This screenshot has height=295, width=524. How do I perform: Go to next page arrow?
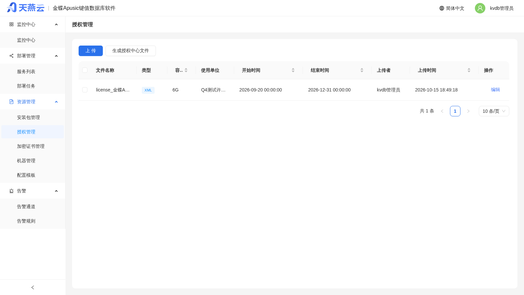468,111
